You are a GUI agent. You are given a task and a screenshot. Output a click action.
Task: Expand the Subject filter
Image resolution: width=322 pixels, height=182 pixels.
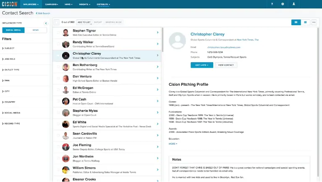(8, 48)
